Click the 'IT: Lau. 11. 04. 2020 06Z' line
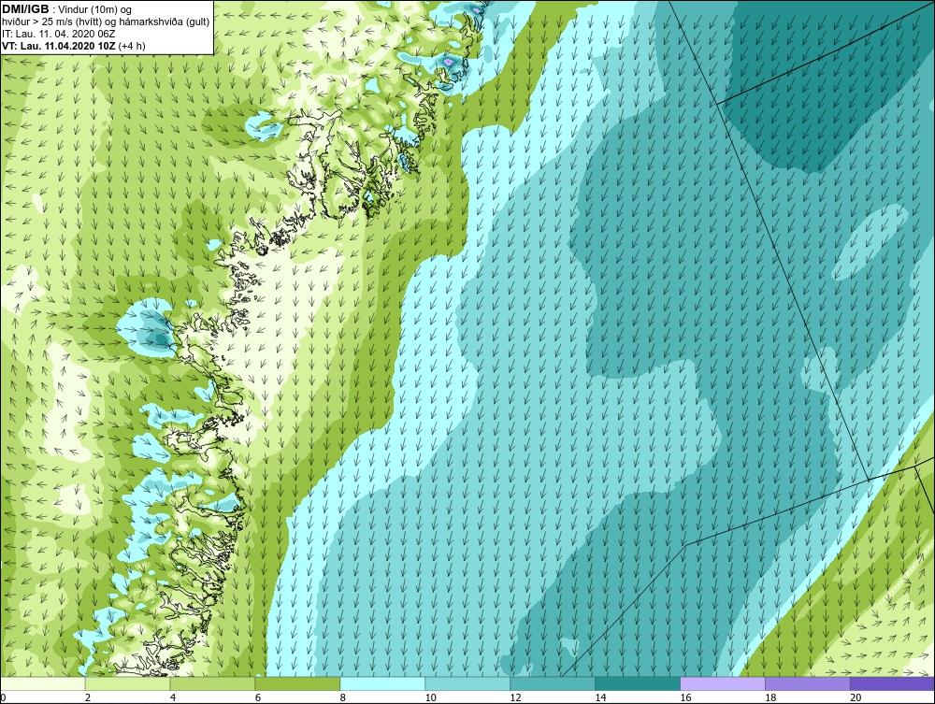The width and height of the screenshot is (935, 704). point(58,34)
